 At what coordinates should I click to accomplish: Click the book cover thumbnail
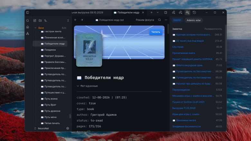tap(89, 50)
